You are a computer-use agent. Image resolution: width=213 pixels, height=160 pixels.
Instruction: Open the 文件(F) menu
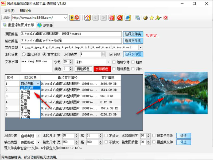click(x=9, y=11)
